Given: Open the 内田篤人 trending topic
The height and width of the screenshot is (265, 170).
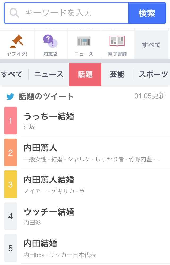Looking at the screenshot, I should click(95, 152).
